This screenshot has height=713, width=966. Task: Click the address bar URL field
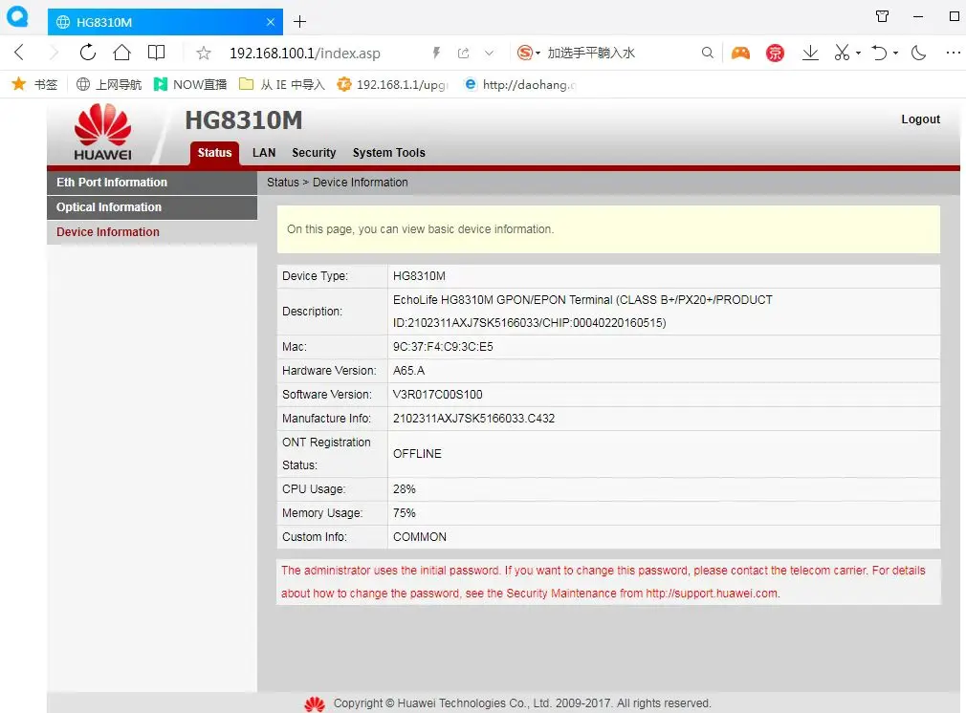[x=305, y=53]
